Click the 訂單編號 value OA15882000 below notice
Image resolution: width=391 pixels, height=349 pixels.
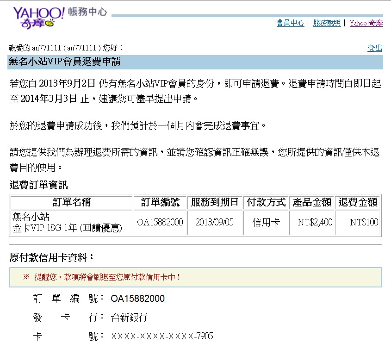[137, 299]
